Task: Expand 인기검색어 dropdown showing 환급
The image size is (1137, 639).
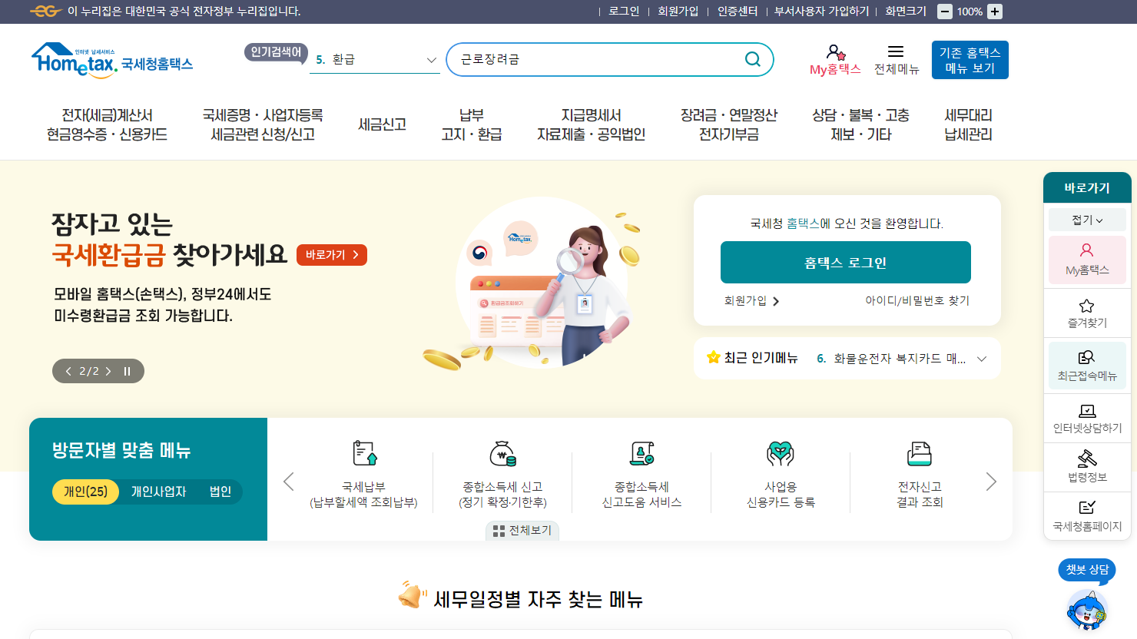Action: (x=375, y=60)
